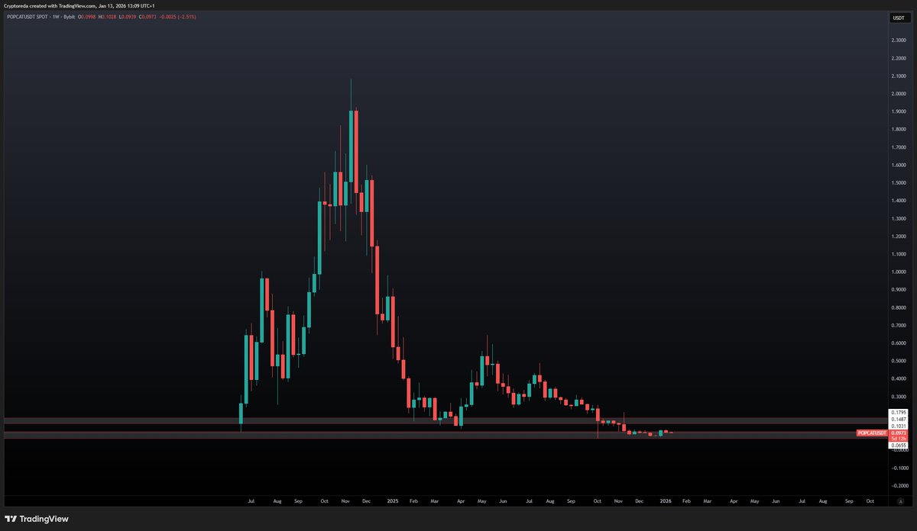Click the 2.3000 price axis tick

tap(899, 40)
